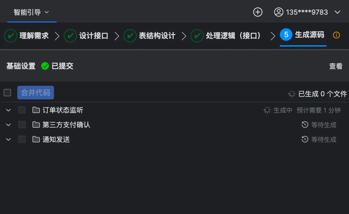
Task: Click the orange info icon
Action: [336, 35]
